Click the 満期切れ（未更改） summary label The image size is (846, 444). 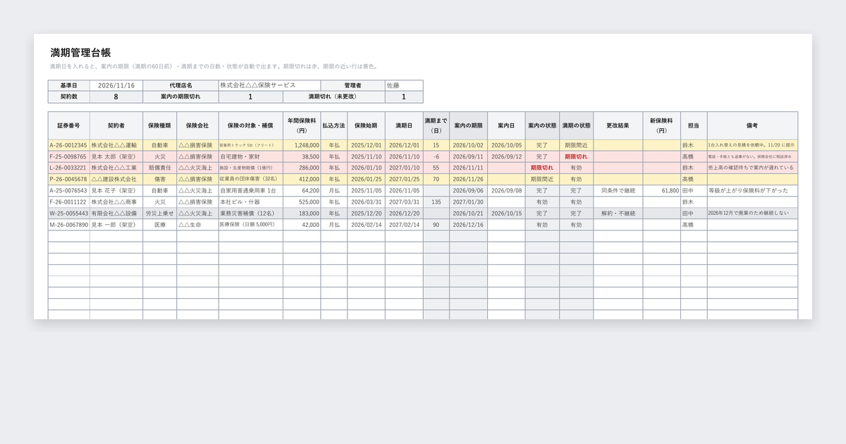point(333,97)
